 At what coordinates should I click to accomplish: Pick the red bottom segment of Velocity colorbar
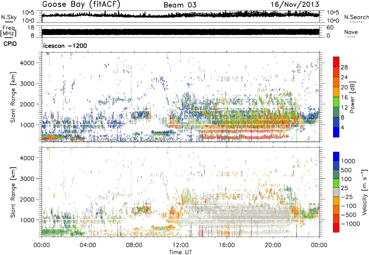tap(336, 228)
